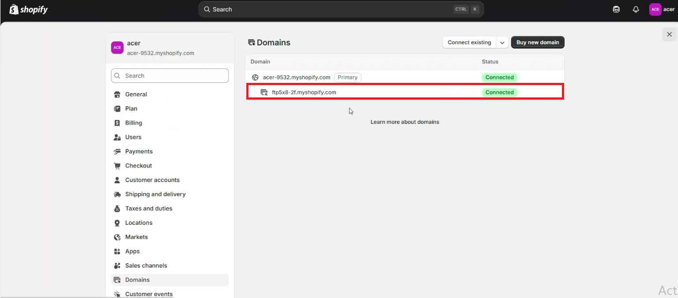Open the Sidekick assistant icon
The width and height of the screenshot is (678, 298).
tap(616, 9)
